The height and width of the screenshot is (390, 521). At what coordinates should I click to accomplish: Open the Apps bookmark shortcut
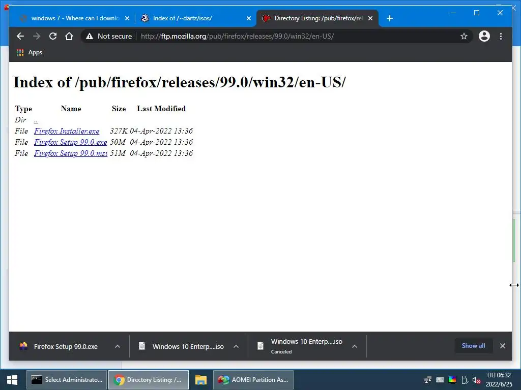point(30,52)
